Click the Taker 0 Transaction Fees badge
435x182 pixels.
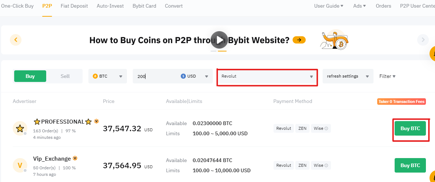[402, 102]
